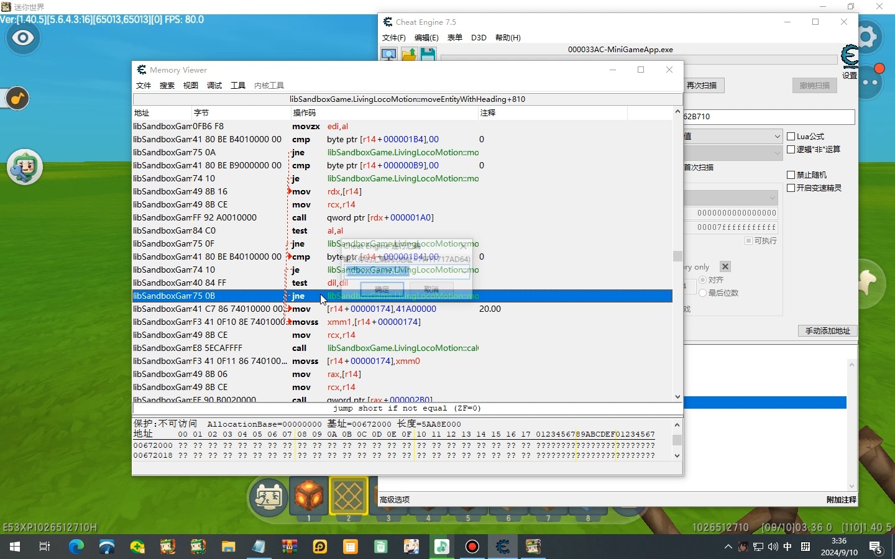Click 附加注释 at Cheat Engine bottom
Viewport: 895px width, 559px height.
(x=842, y=499)
